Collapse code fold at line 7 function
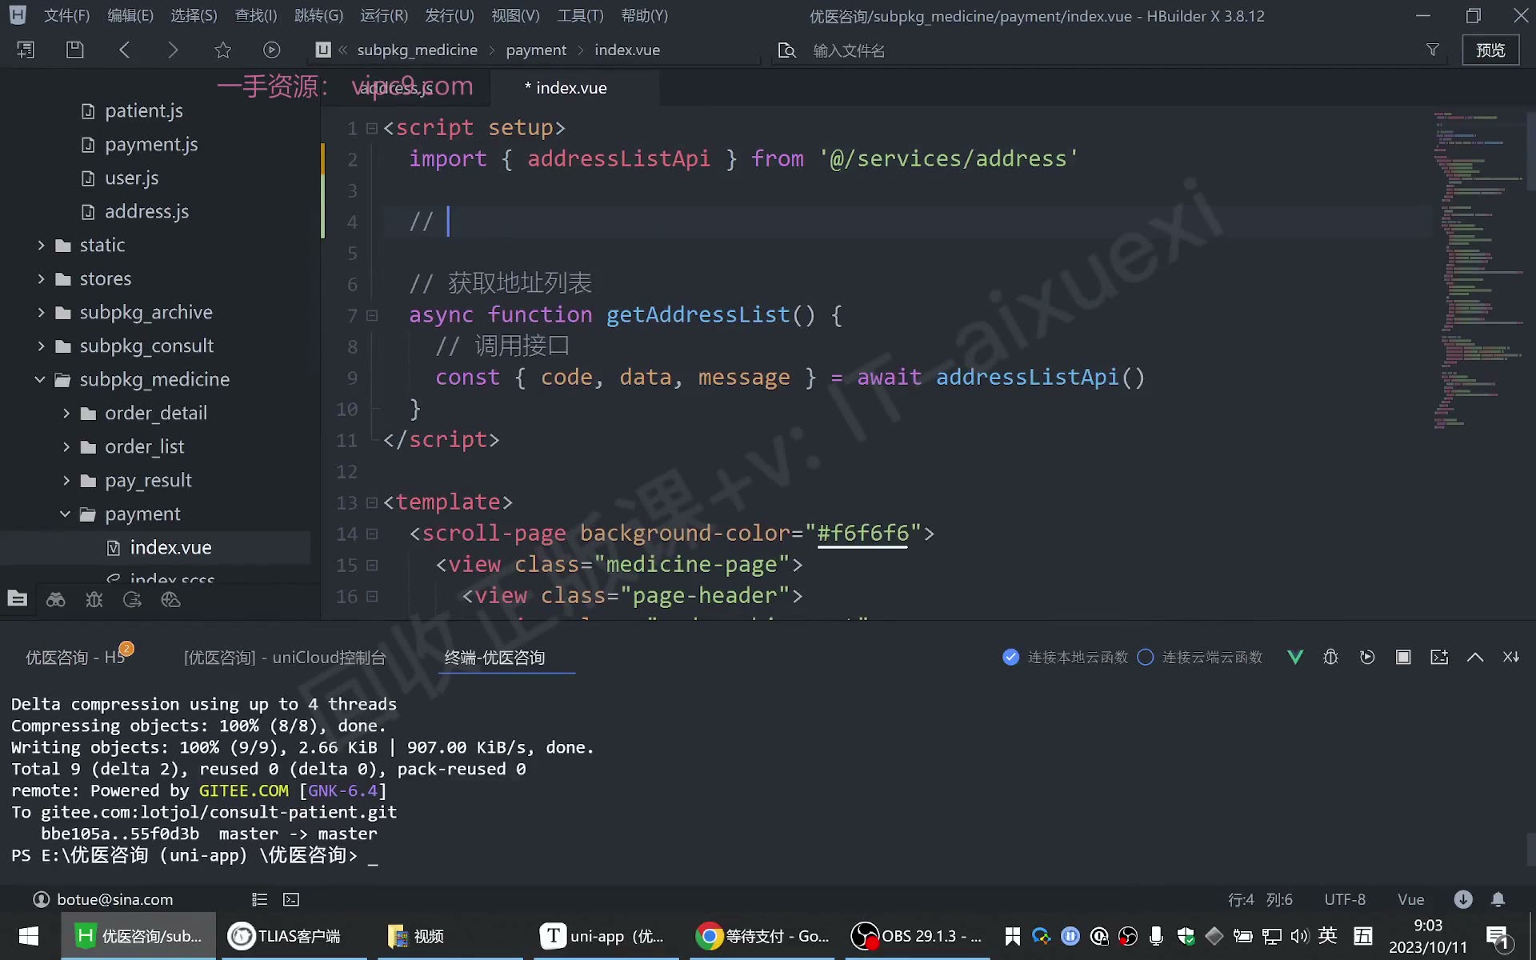1536x960 pixels. [x=372, y=315]
